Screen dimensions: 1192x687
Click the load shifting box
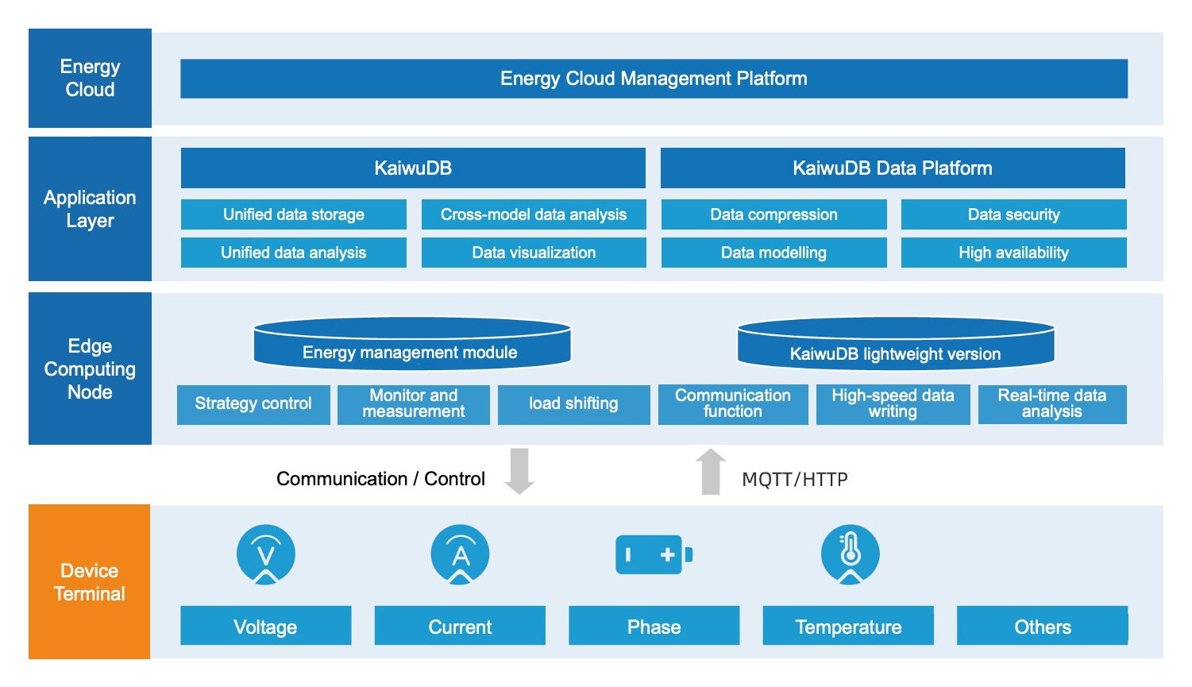(x=573, y=404)
